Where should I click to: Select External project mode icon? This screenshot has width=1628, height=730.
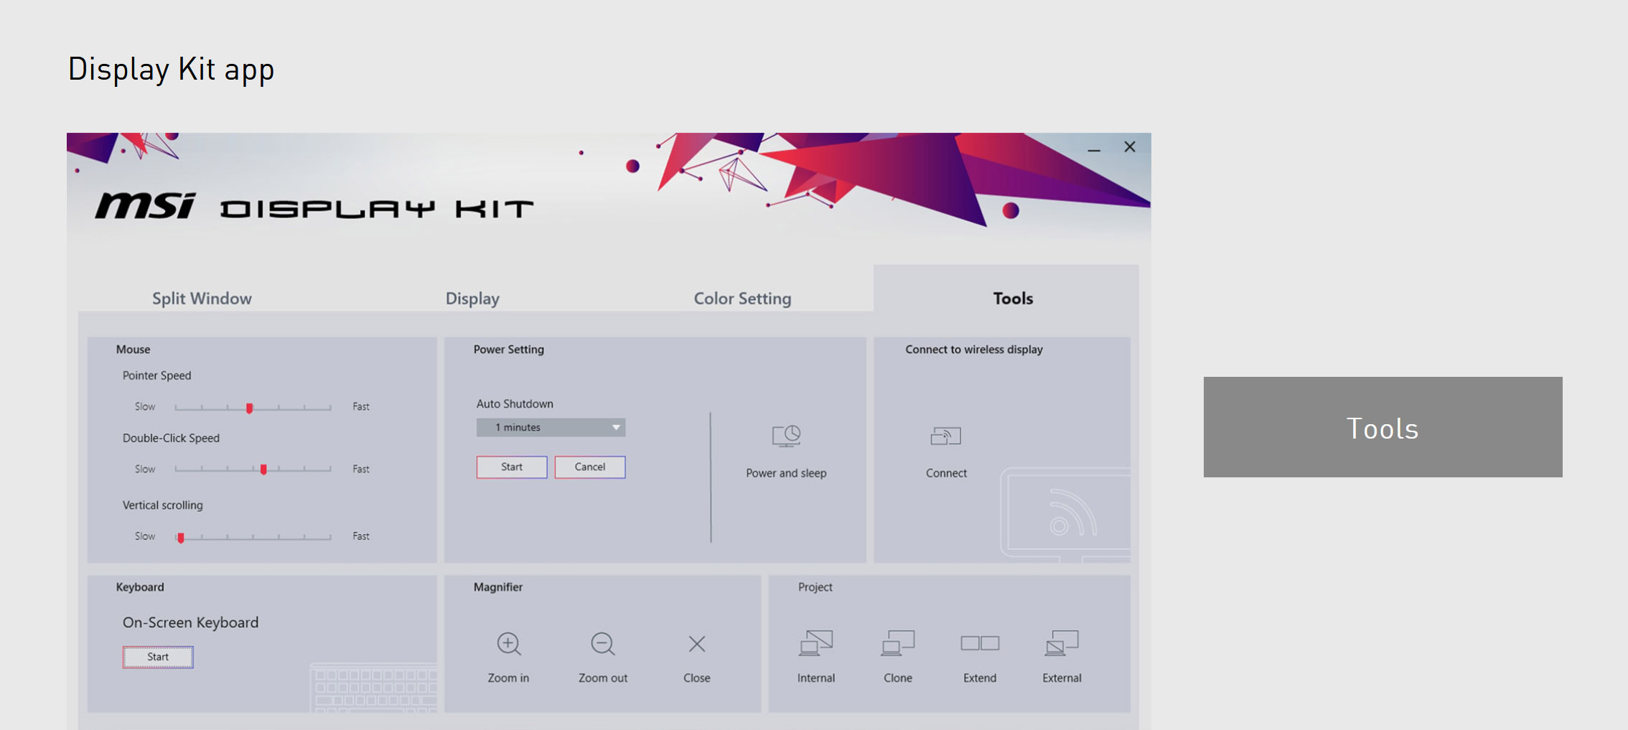point(1062,643)
